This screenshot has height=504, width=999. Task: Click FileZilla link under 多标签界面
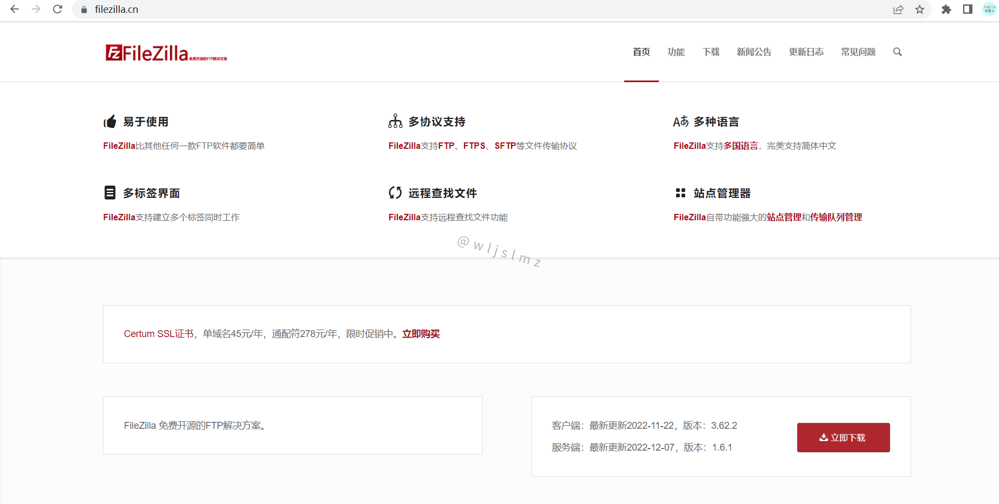(x=119, y=217)
